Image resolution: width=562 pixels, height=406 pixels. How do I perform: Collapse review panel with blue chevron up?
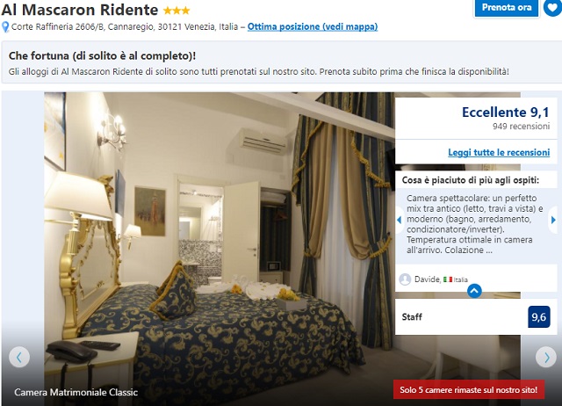474,291
